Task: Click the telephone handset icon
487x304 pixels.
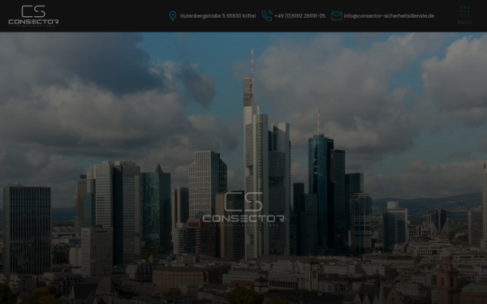Action: (x=267, y=16)
